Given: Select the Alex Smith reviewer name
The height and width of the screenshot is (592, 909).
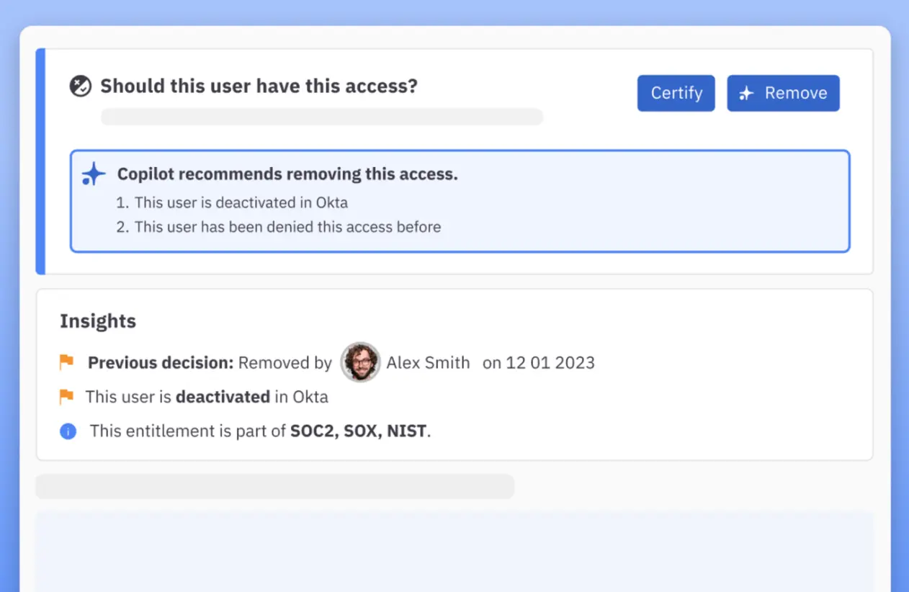Looking at the screenshot, I should 428,362.
